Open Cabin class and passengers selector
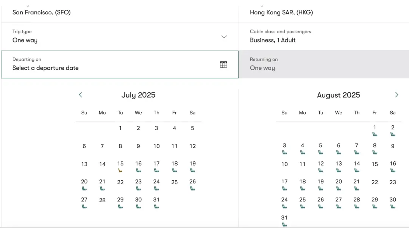409x228 pixels. [x=323, y=36]
